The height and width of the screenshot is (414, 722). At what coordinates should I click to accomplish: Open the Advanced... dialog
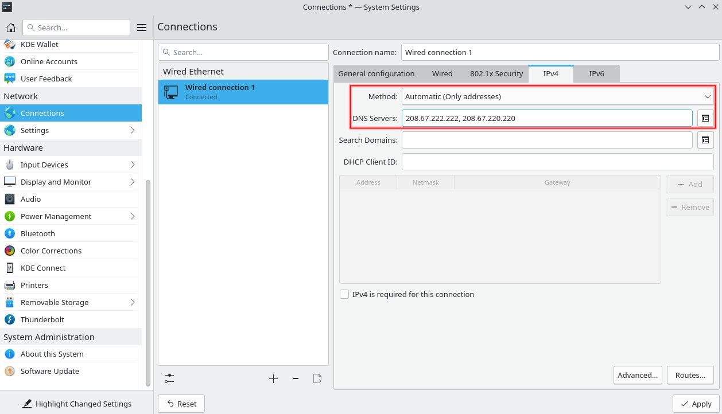(x=638, y=375)
